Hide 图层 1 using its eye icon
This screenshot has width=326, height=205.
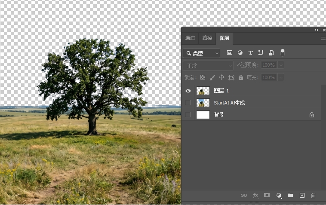point(188,91)
